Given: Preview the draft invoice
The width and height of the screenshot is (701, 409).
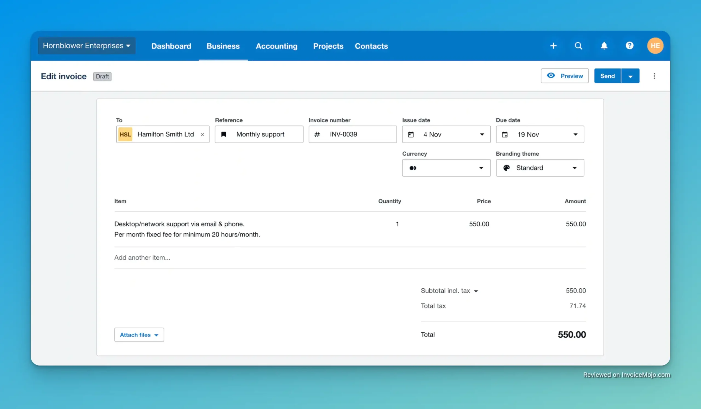Looking at the screenshot, I should coord(565,76).
